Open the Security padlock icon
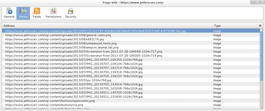 coord(70,11)
